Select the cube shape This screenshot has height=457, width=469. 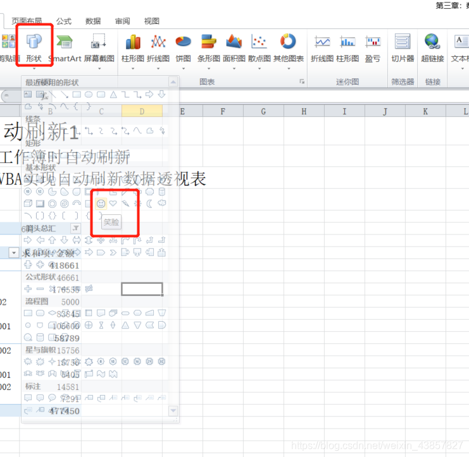pos(28,204)
